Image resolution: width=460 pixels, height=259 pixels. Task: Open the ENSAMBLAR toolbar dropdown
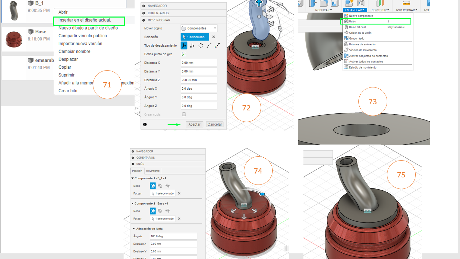[355, 10]
